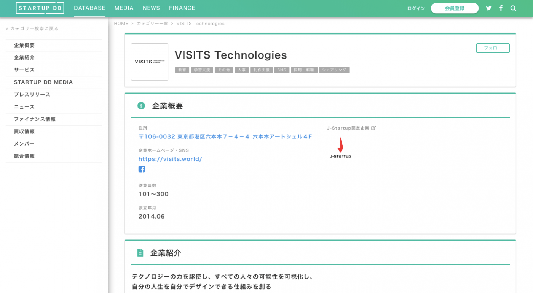Click the 企業概要 section heading

coord(168,106)
